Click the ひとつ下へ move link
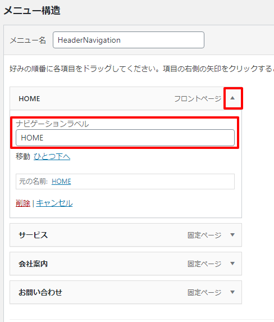 tap(52, 156)
